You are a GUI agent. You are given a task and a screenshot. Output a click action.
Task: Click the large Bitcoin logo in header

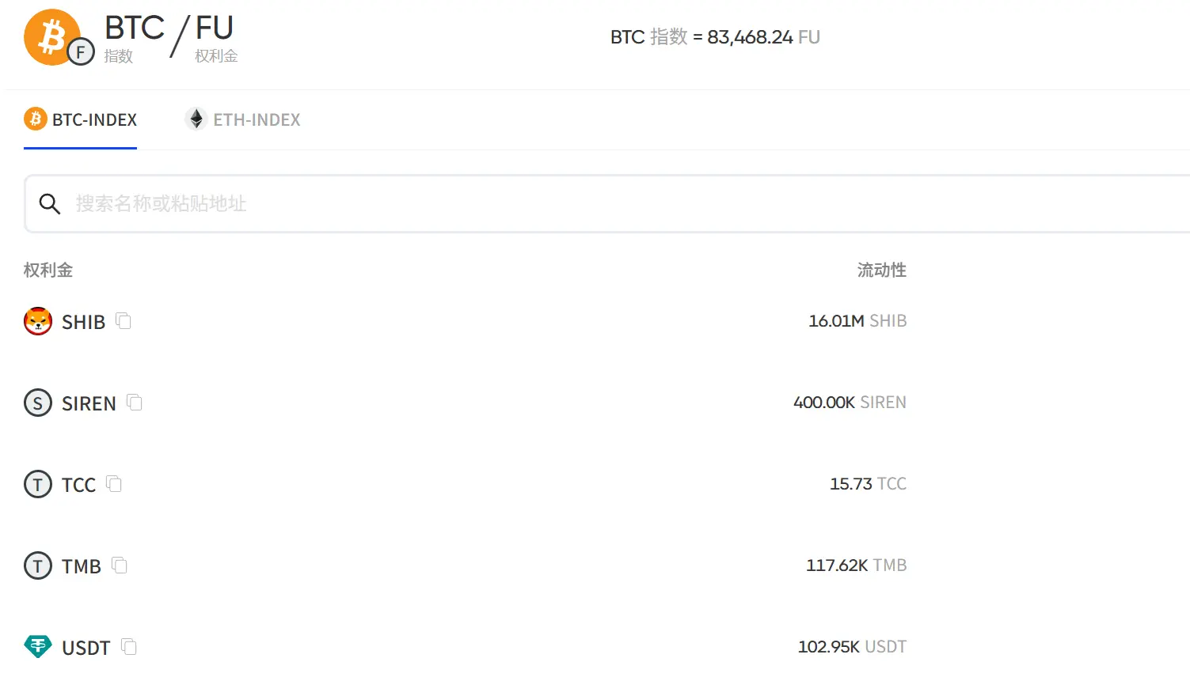click(52, 37)
